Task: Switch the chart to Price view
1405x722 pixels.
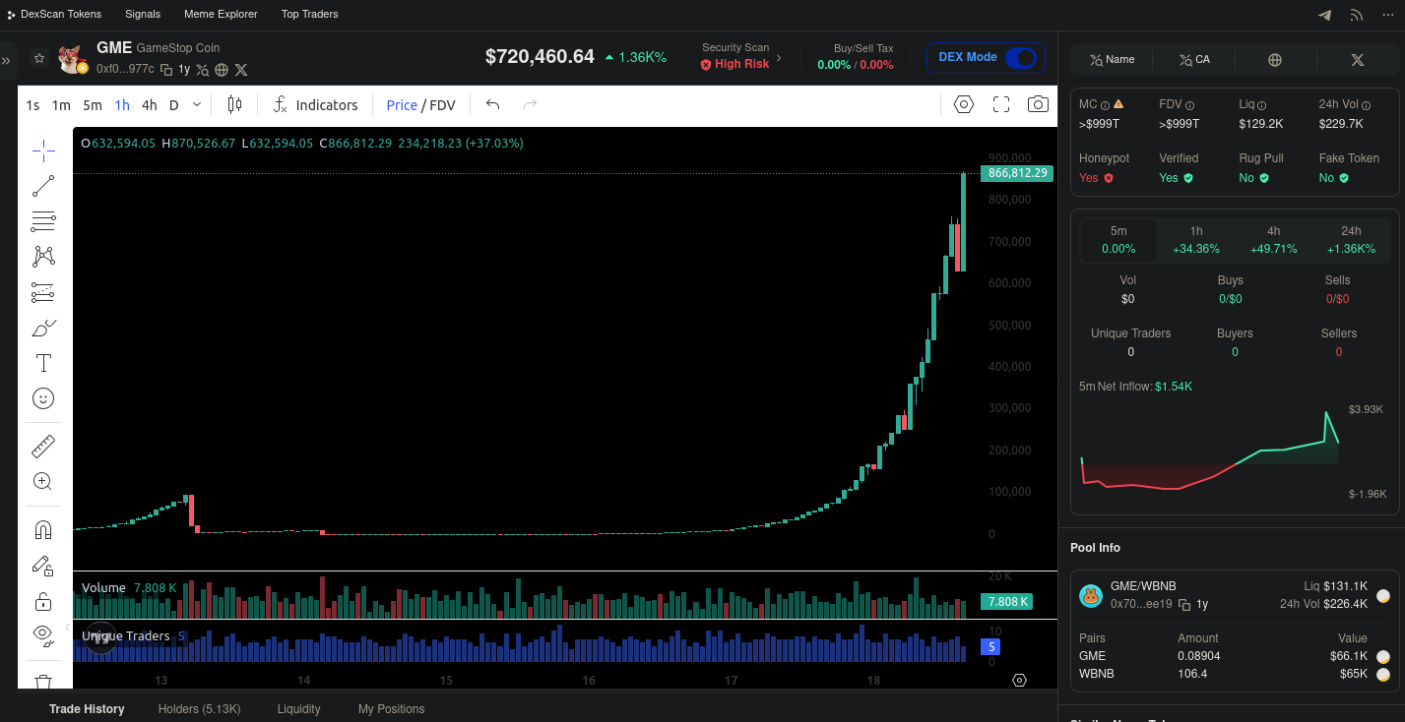Action: tap(402, 105)
